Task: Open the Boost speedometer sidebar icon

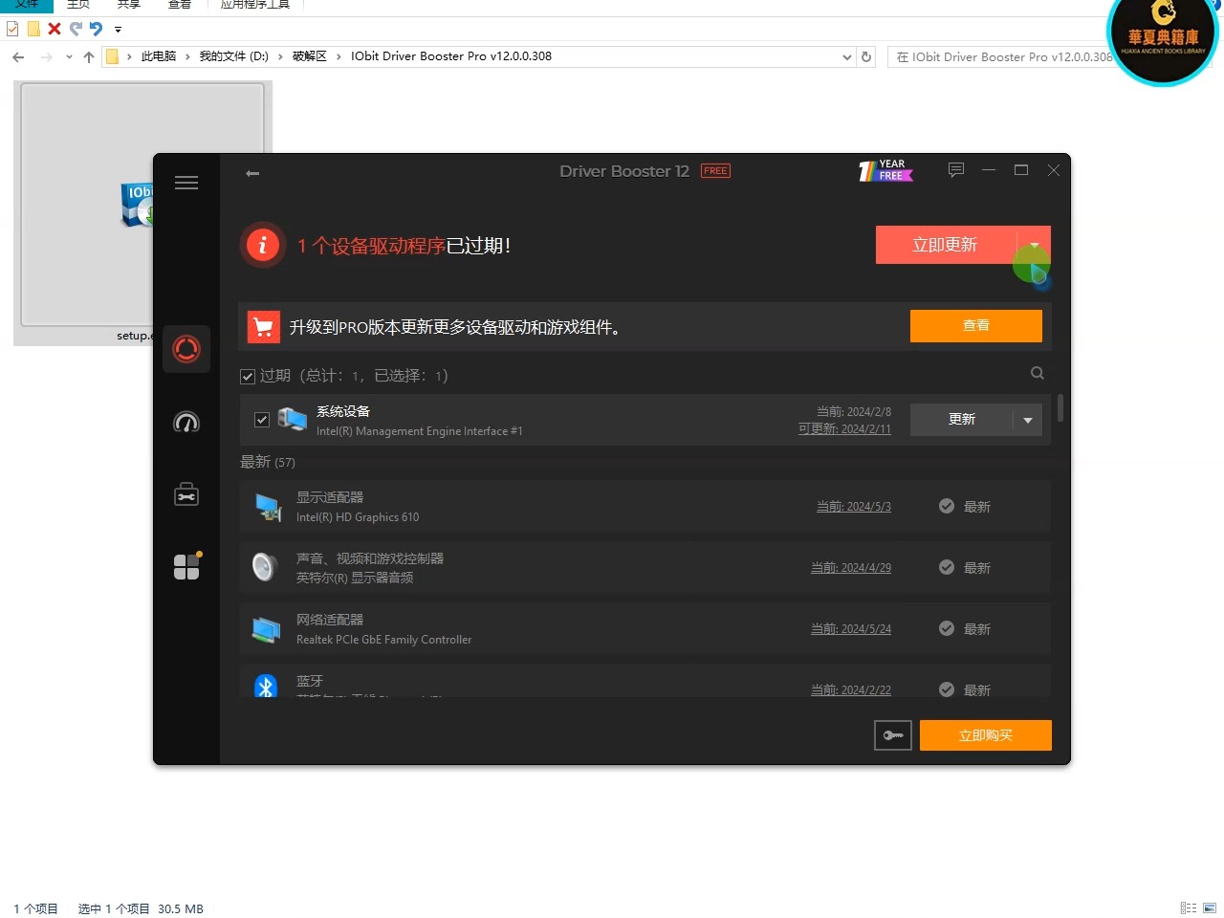Action: (x=186, y=422)
